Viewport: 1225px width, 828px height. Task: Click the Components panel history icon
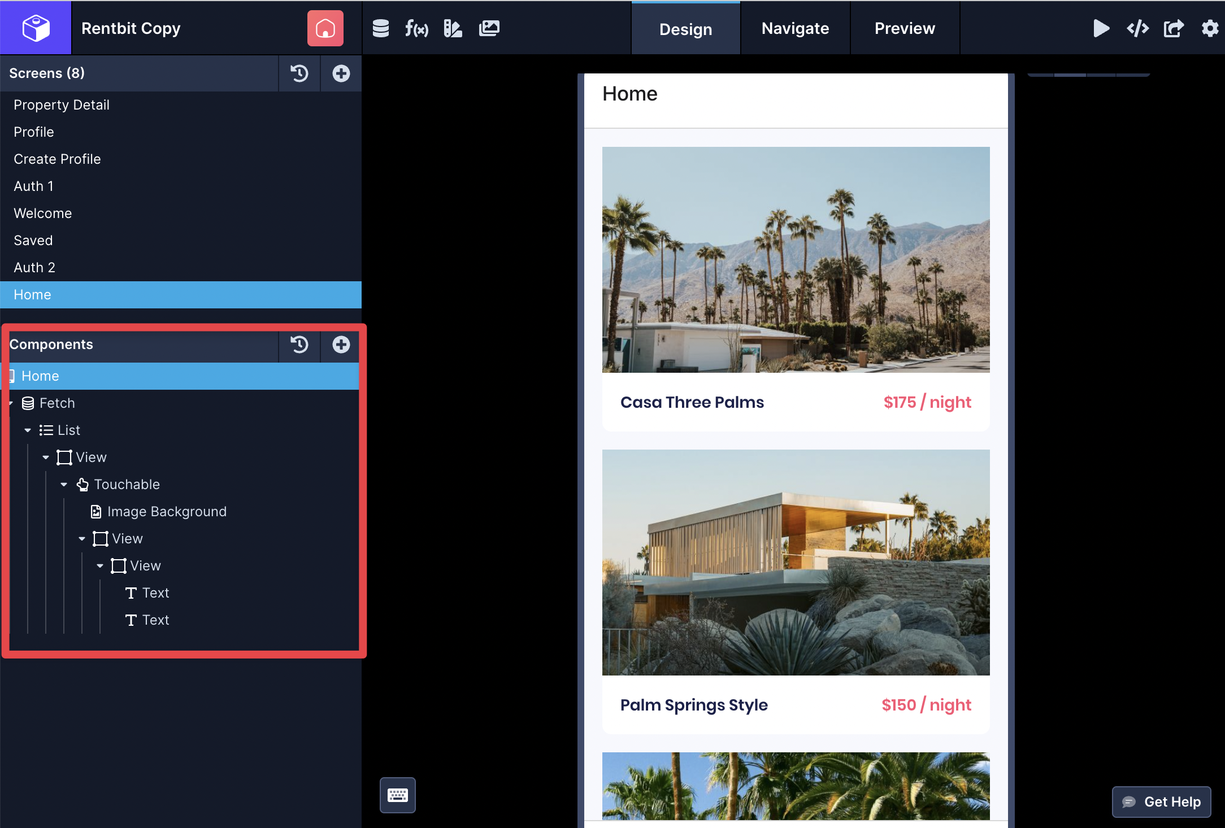pyautogui.click(x=299, y=345)
